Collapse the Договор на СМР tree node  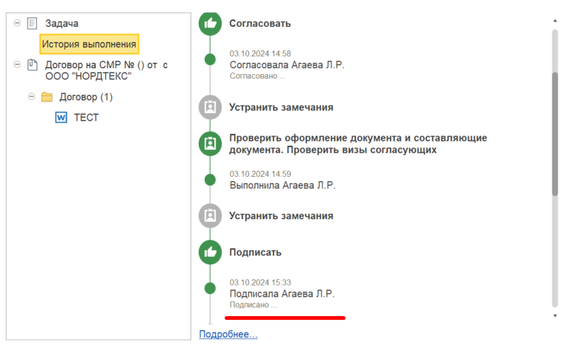pyautogui.click(x=17, y=64)
